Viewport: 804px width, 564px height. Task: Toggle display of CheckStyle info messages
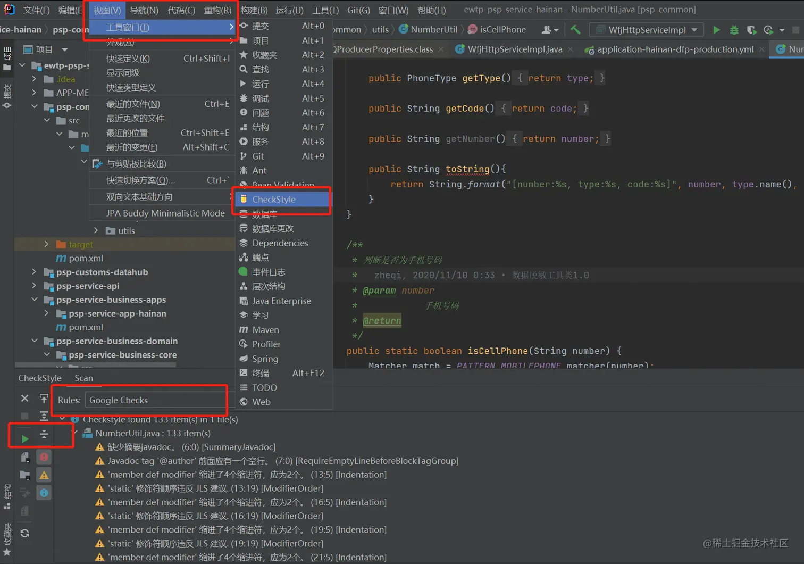pos(44,493)
